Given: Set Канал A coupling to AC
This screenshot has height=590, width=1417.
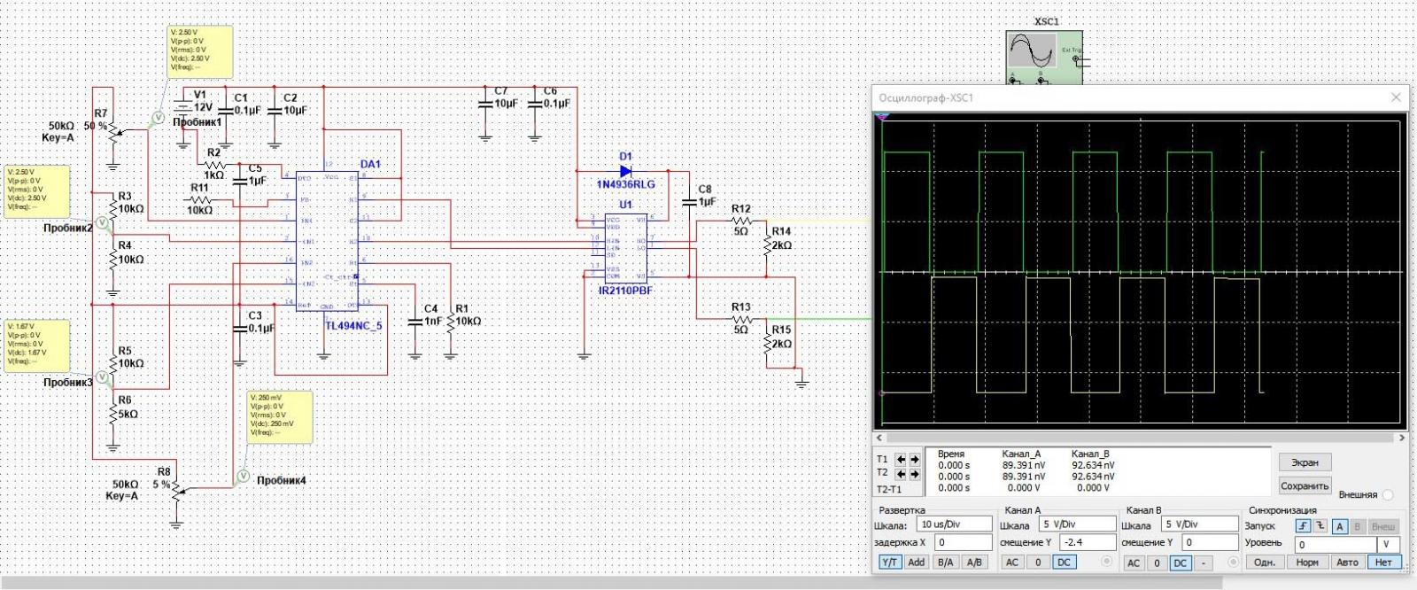Looking at the screenshot, I should [x=1013, y=563].
